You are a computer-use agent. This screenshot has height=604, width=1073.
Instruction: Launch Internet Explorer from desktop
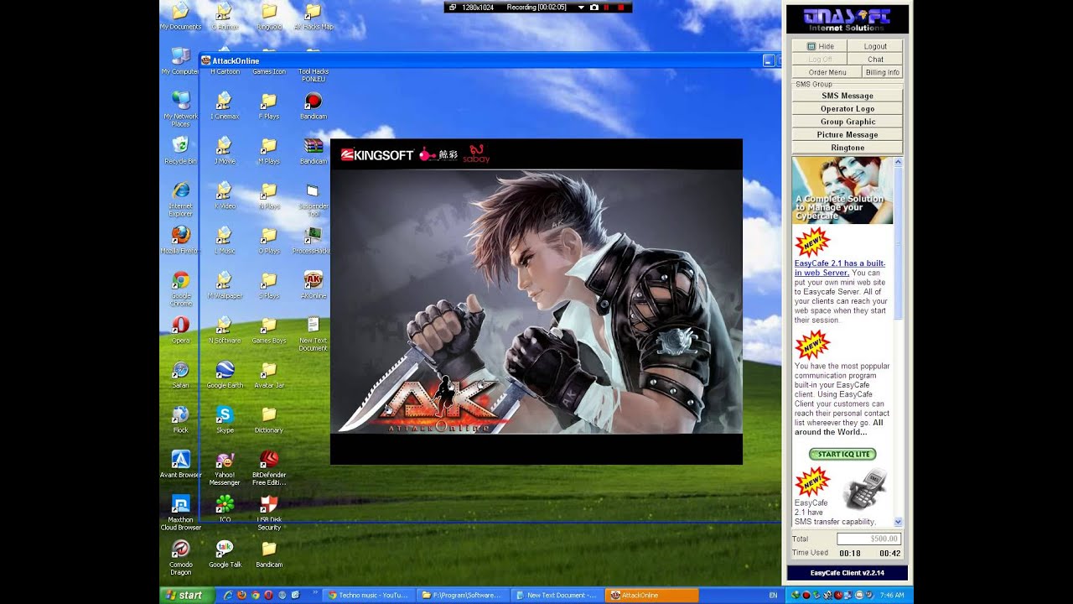tap(180, 199)
